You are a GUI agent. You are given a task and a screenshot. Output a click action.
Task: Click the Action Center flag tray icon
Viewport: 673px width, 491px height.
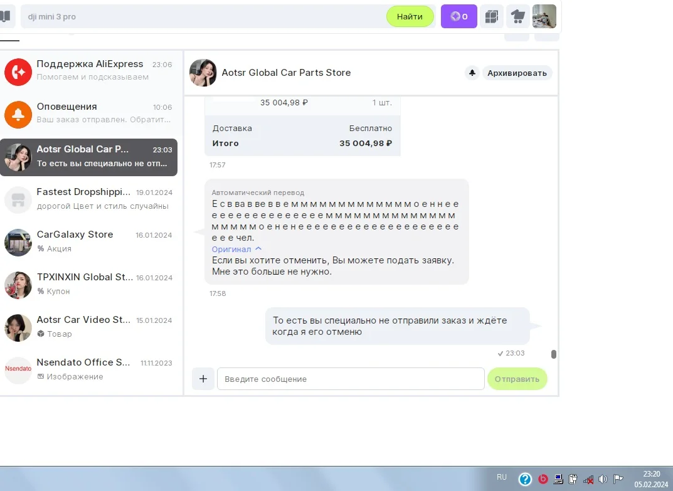(x=618, y=478)
